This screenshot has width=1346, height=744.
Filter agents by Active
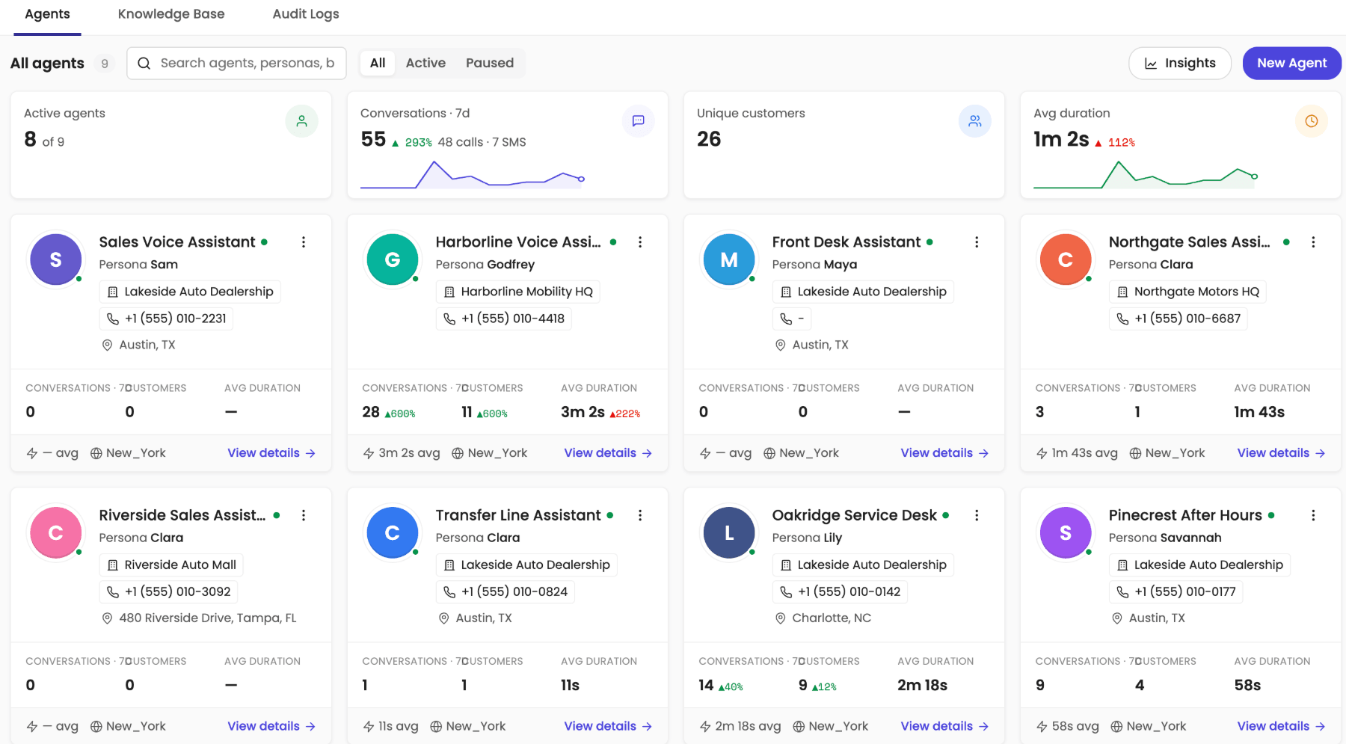point(425,64)
